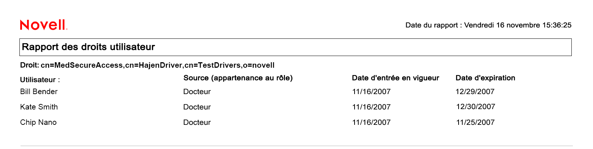Click the report date text at top right
Viewport: 593px width, 149px height.
coord(488,25)
